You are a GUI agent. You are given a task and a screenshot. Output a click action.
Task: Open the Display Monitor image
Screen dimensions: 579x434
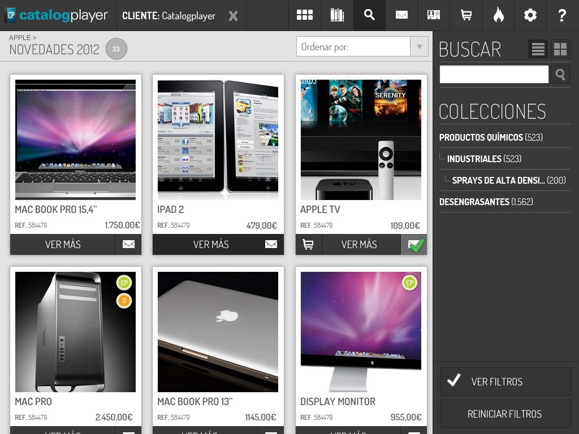pos(361,332)
